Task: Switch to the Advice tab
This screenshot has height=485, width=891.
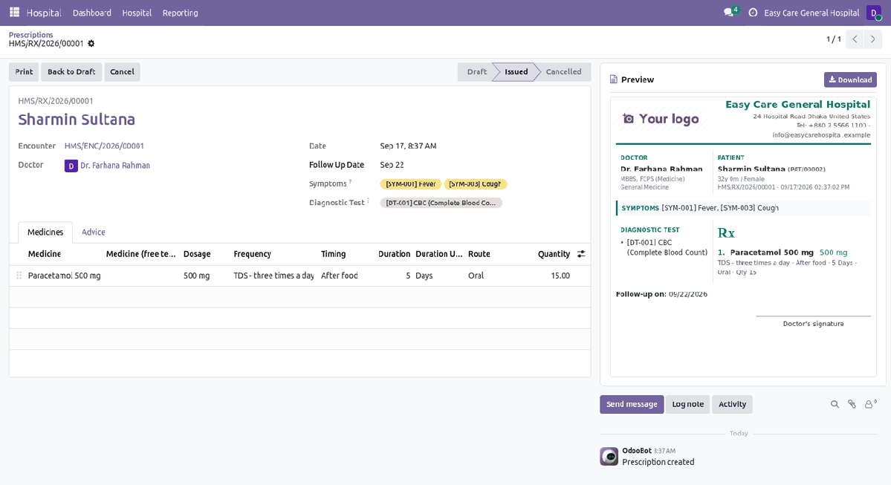Action: pos(93,232)
